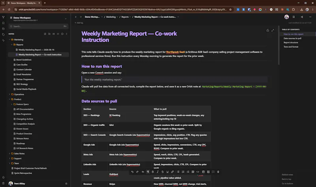The image size is (316, 187).
Task: Open Brand Guidelines note
Action: 24,60
